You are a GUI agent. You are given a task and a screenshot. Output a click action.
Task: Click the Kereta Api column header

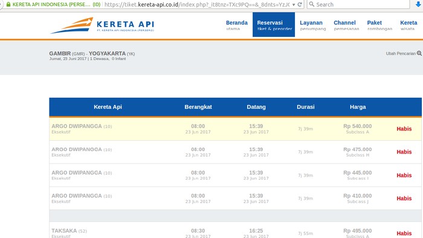pyautogui.click(x=108, y=107)
